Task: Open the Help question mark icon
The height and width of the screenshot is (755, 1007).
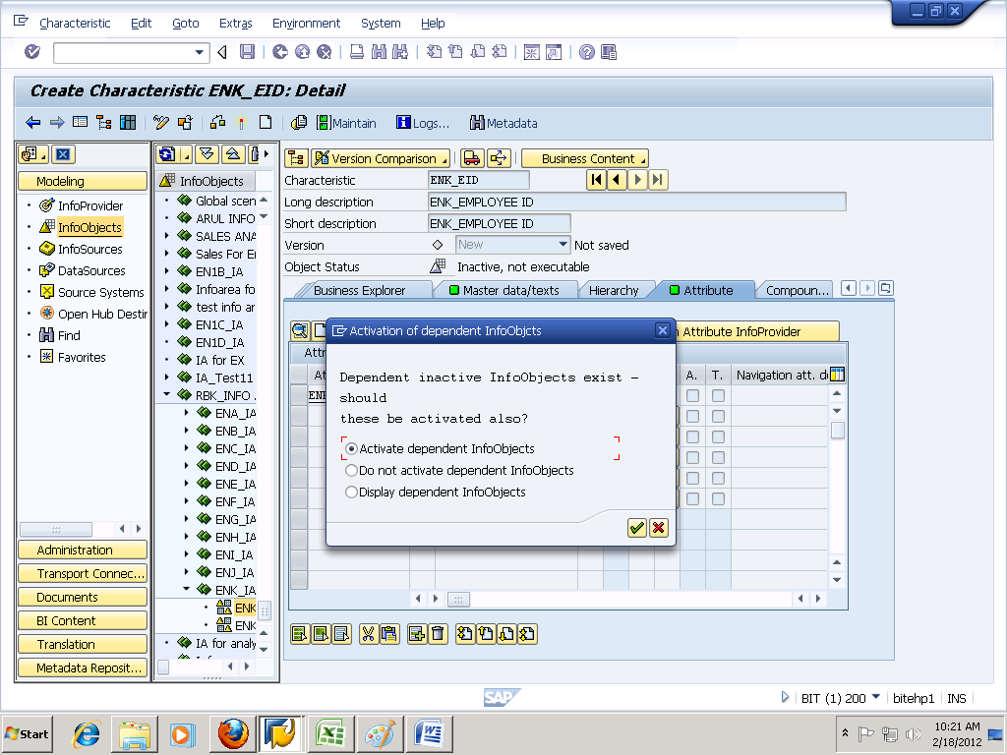Action: (586, 52)
